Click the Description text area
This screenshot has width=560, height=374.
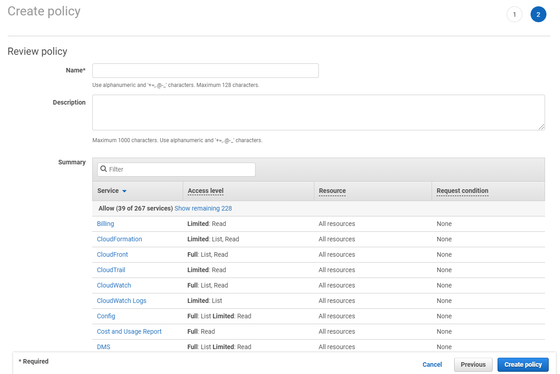pos(318,112)
